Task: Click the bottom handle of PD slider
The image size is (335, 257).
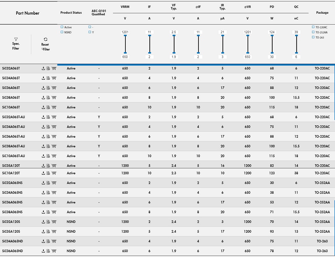Action: [x=272, y=53]
